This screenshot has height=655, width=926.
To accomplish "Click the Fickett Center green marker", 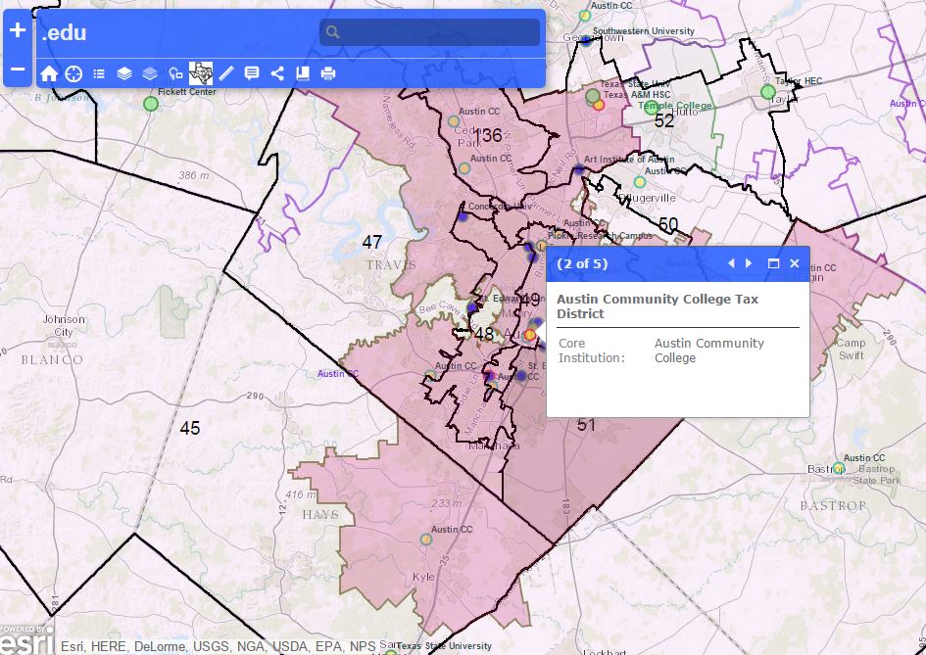I will coord(151,104).
